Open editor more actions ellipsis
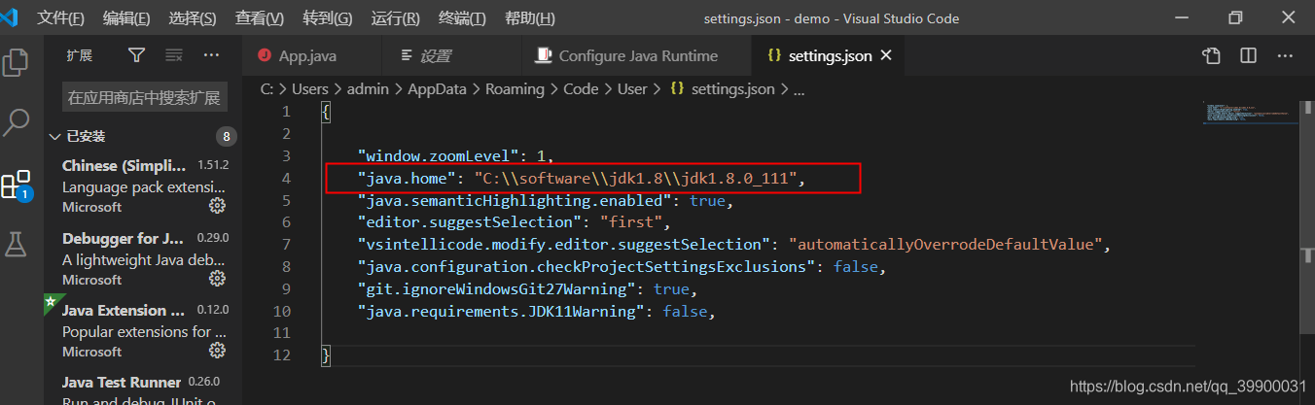 tap(1286, 56)
